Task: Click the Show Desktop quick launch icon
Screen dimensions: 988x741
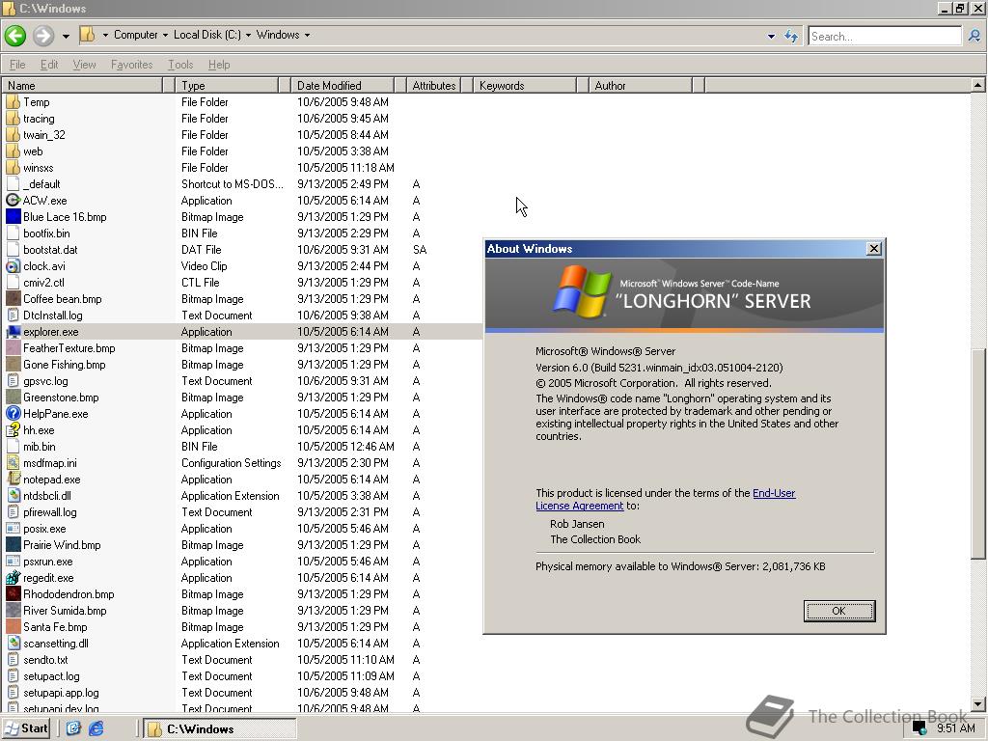Action: (x=73, y=728)
